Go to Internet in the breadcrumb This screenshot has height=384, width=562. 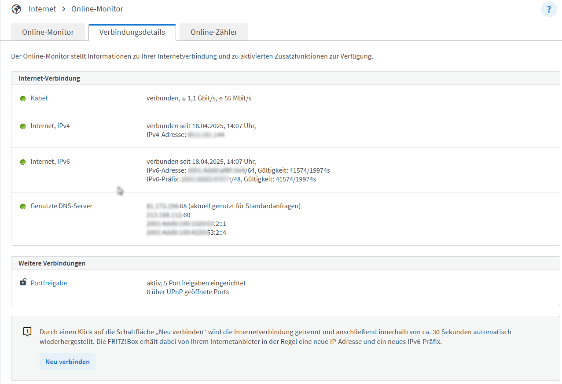point(42,9)
